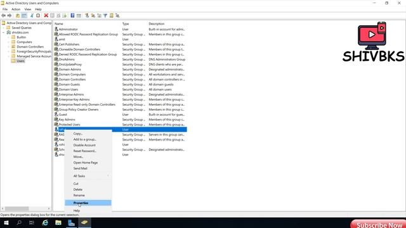Click the Filter funnel toolbar icon
Screen dimensions: 406x228
click(105, 16)
